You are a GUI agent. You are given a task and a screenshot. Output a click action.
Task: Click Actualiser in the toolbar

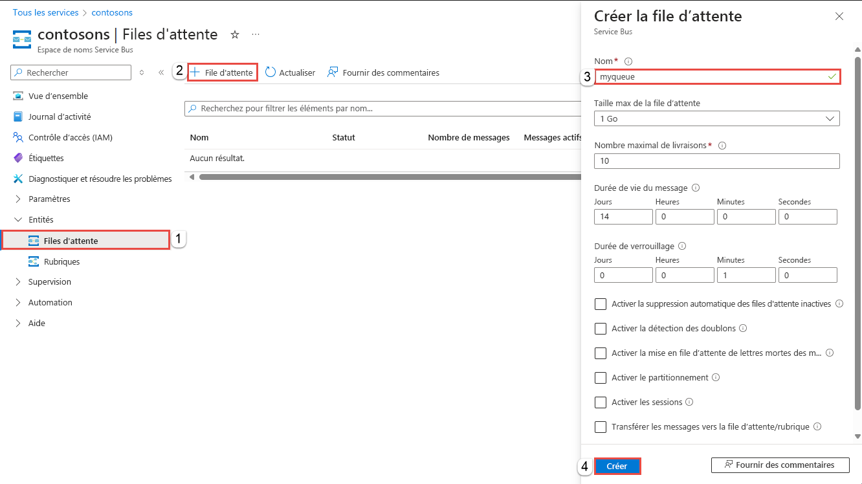(x=290, y=72)
